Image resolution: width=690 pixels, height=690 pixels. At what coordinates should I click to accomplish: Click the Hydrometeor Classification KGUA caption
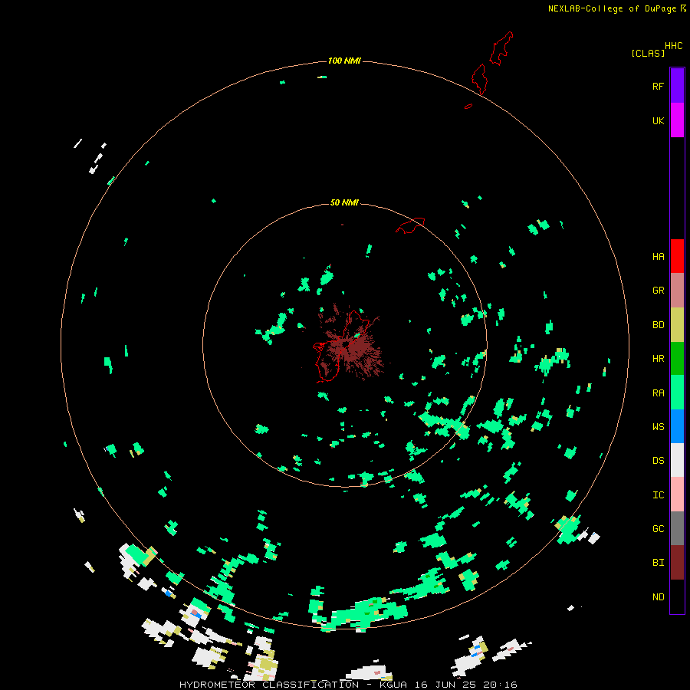coord(348,685)
